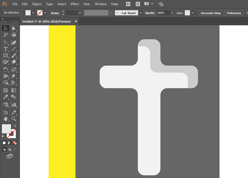
Task: Click the Preferences button
Action: click(x=234, y=13)
